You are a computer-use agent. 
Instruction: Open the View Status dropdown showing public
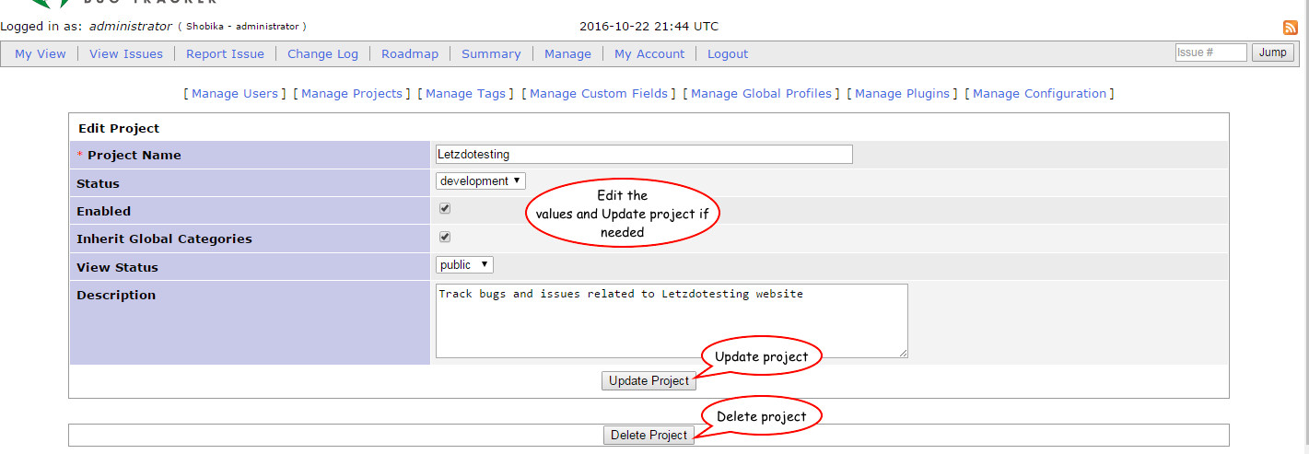pyautogui.click(x=464, y=265)
